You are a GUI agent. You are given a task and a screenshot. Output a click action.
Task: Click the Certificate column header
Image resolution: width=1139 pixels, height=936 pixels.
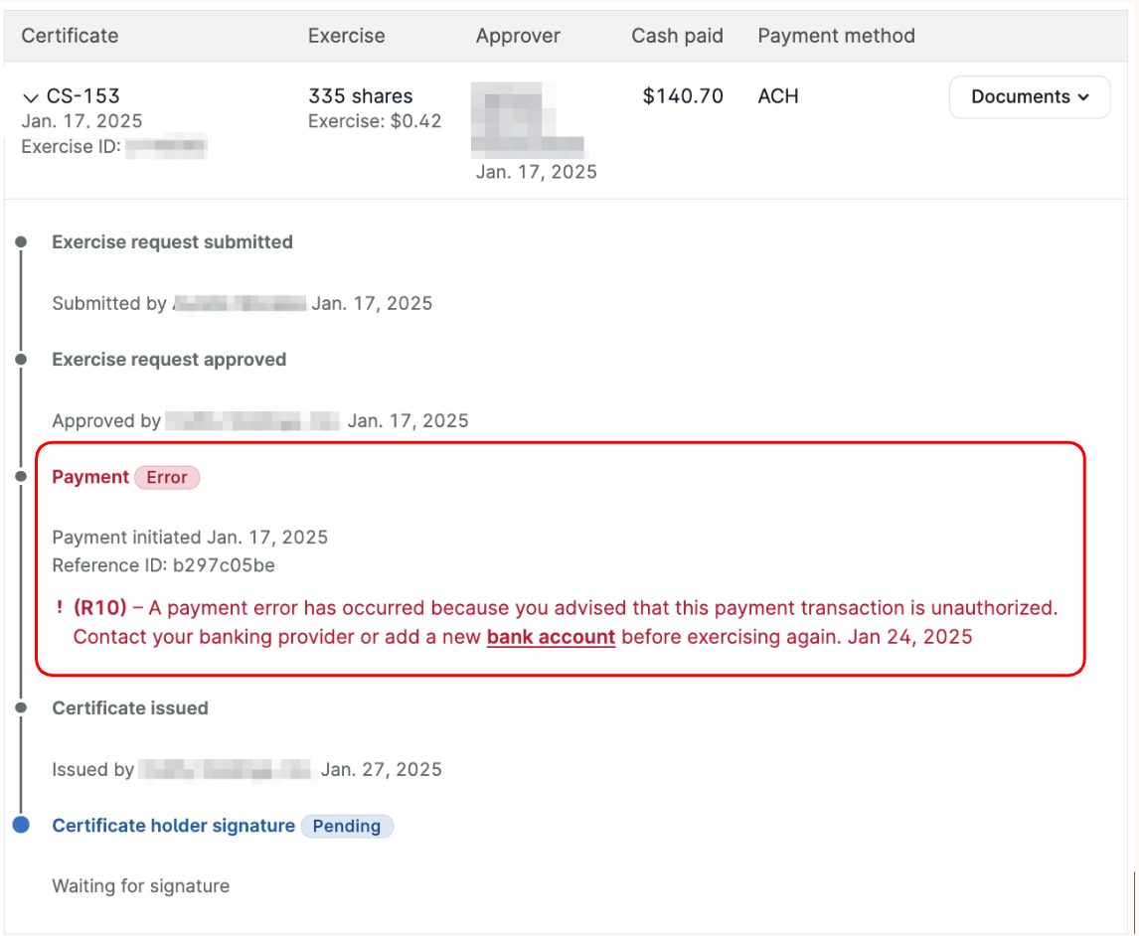[70, 36]
